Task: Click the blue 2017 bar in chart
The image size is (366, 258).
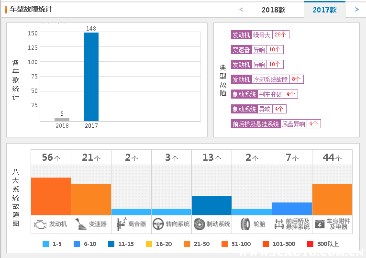Action: pos(91,77)
